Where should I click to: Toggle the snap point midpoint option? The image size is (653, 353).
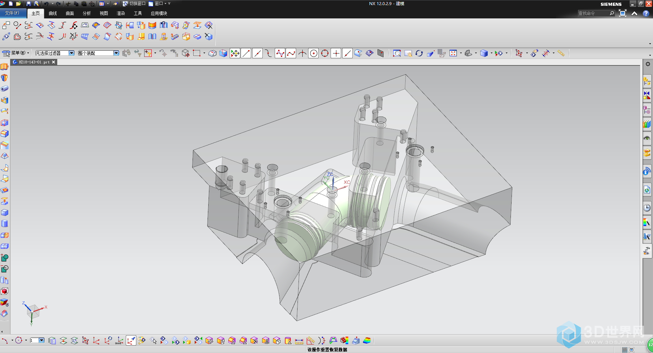tap(257, 53)
